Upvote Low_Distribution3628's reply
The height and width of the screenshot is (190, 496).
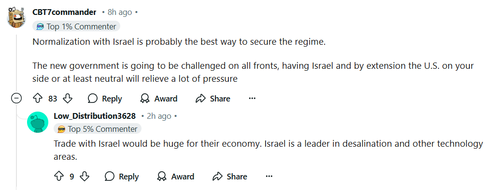coord(59,176)
